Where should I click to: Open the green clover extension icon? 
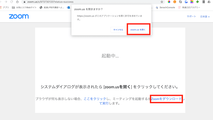[198, 2]
